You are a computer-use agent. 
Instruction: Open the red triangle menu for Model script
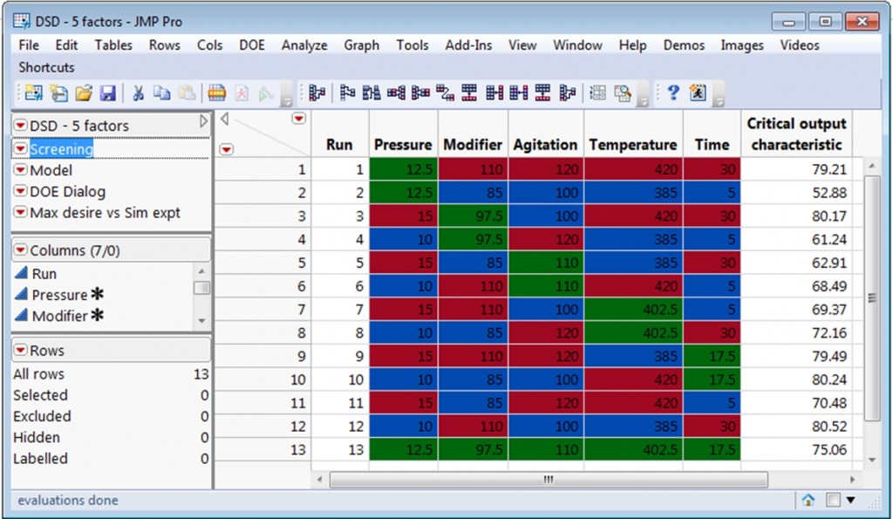21,170
